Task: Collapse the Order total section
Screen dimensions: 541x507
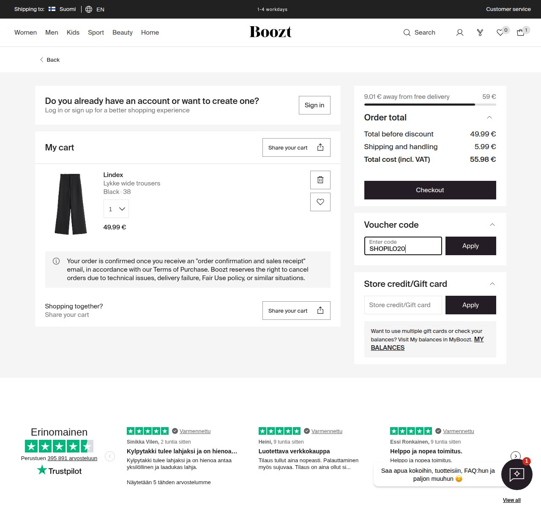Action: 489,117
